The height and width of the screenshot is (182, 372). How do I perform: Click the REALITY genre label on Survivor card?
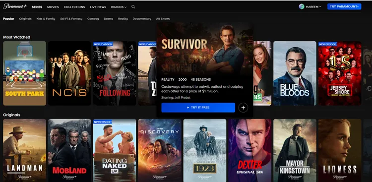tap(168, 79)
